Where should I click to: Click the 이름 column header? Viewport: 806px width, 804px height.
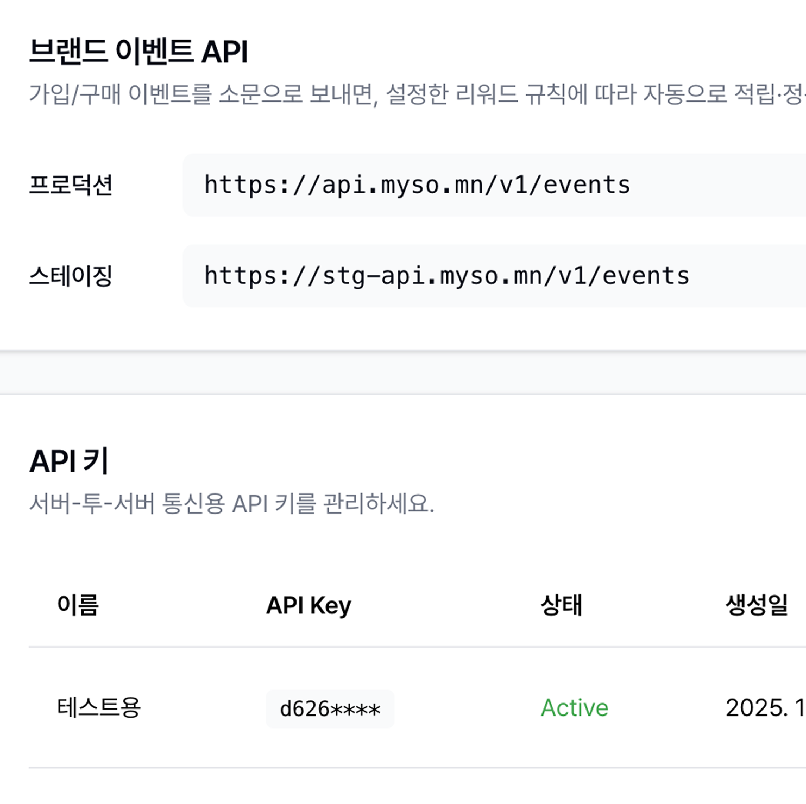[x=78, y=605]
